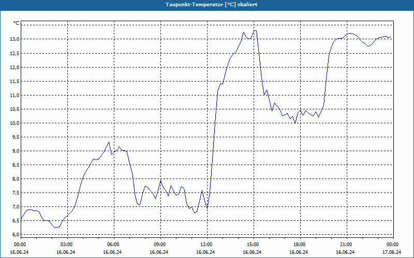
Task: Select the 9,0 y-axis label
Action: [x=16, y=151]
